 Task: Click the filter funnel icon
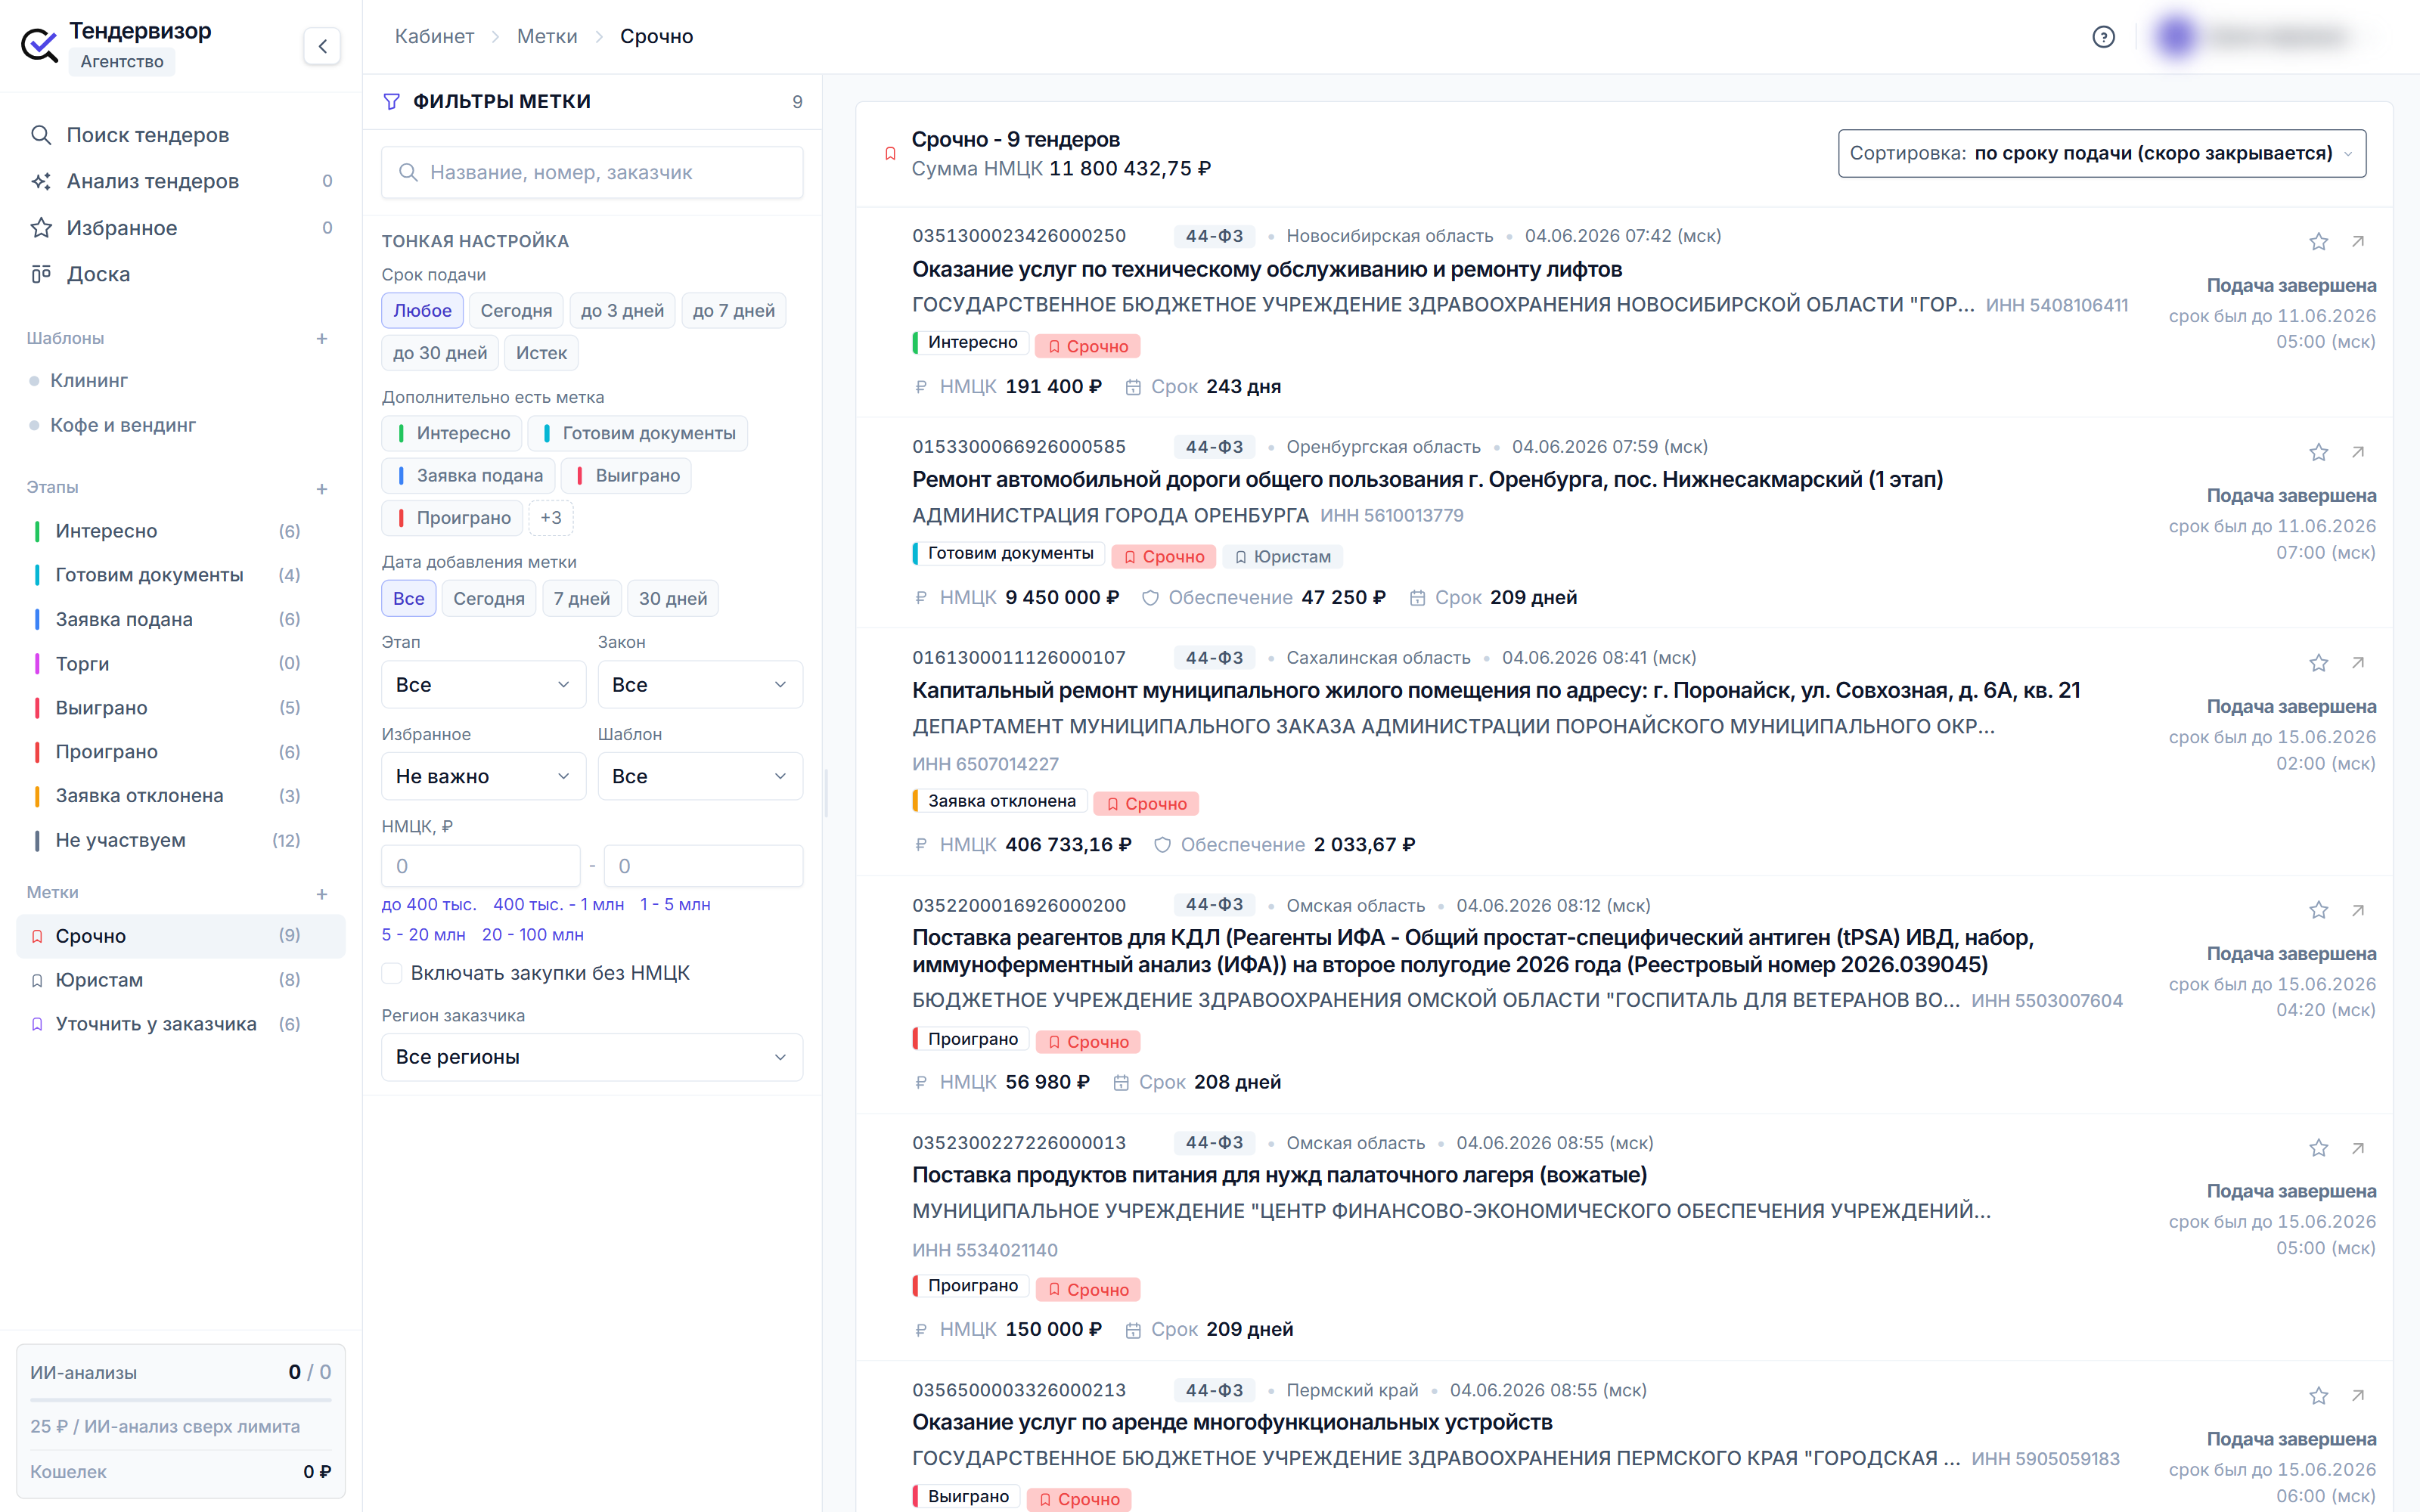(x=392, y=102)
